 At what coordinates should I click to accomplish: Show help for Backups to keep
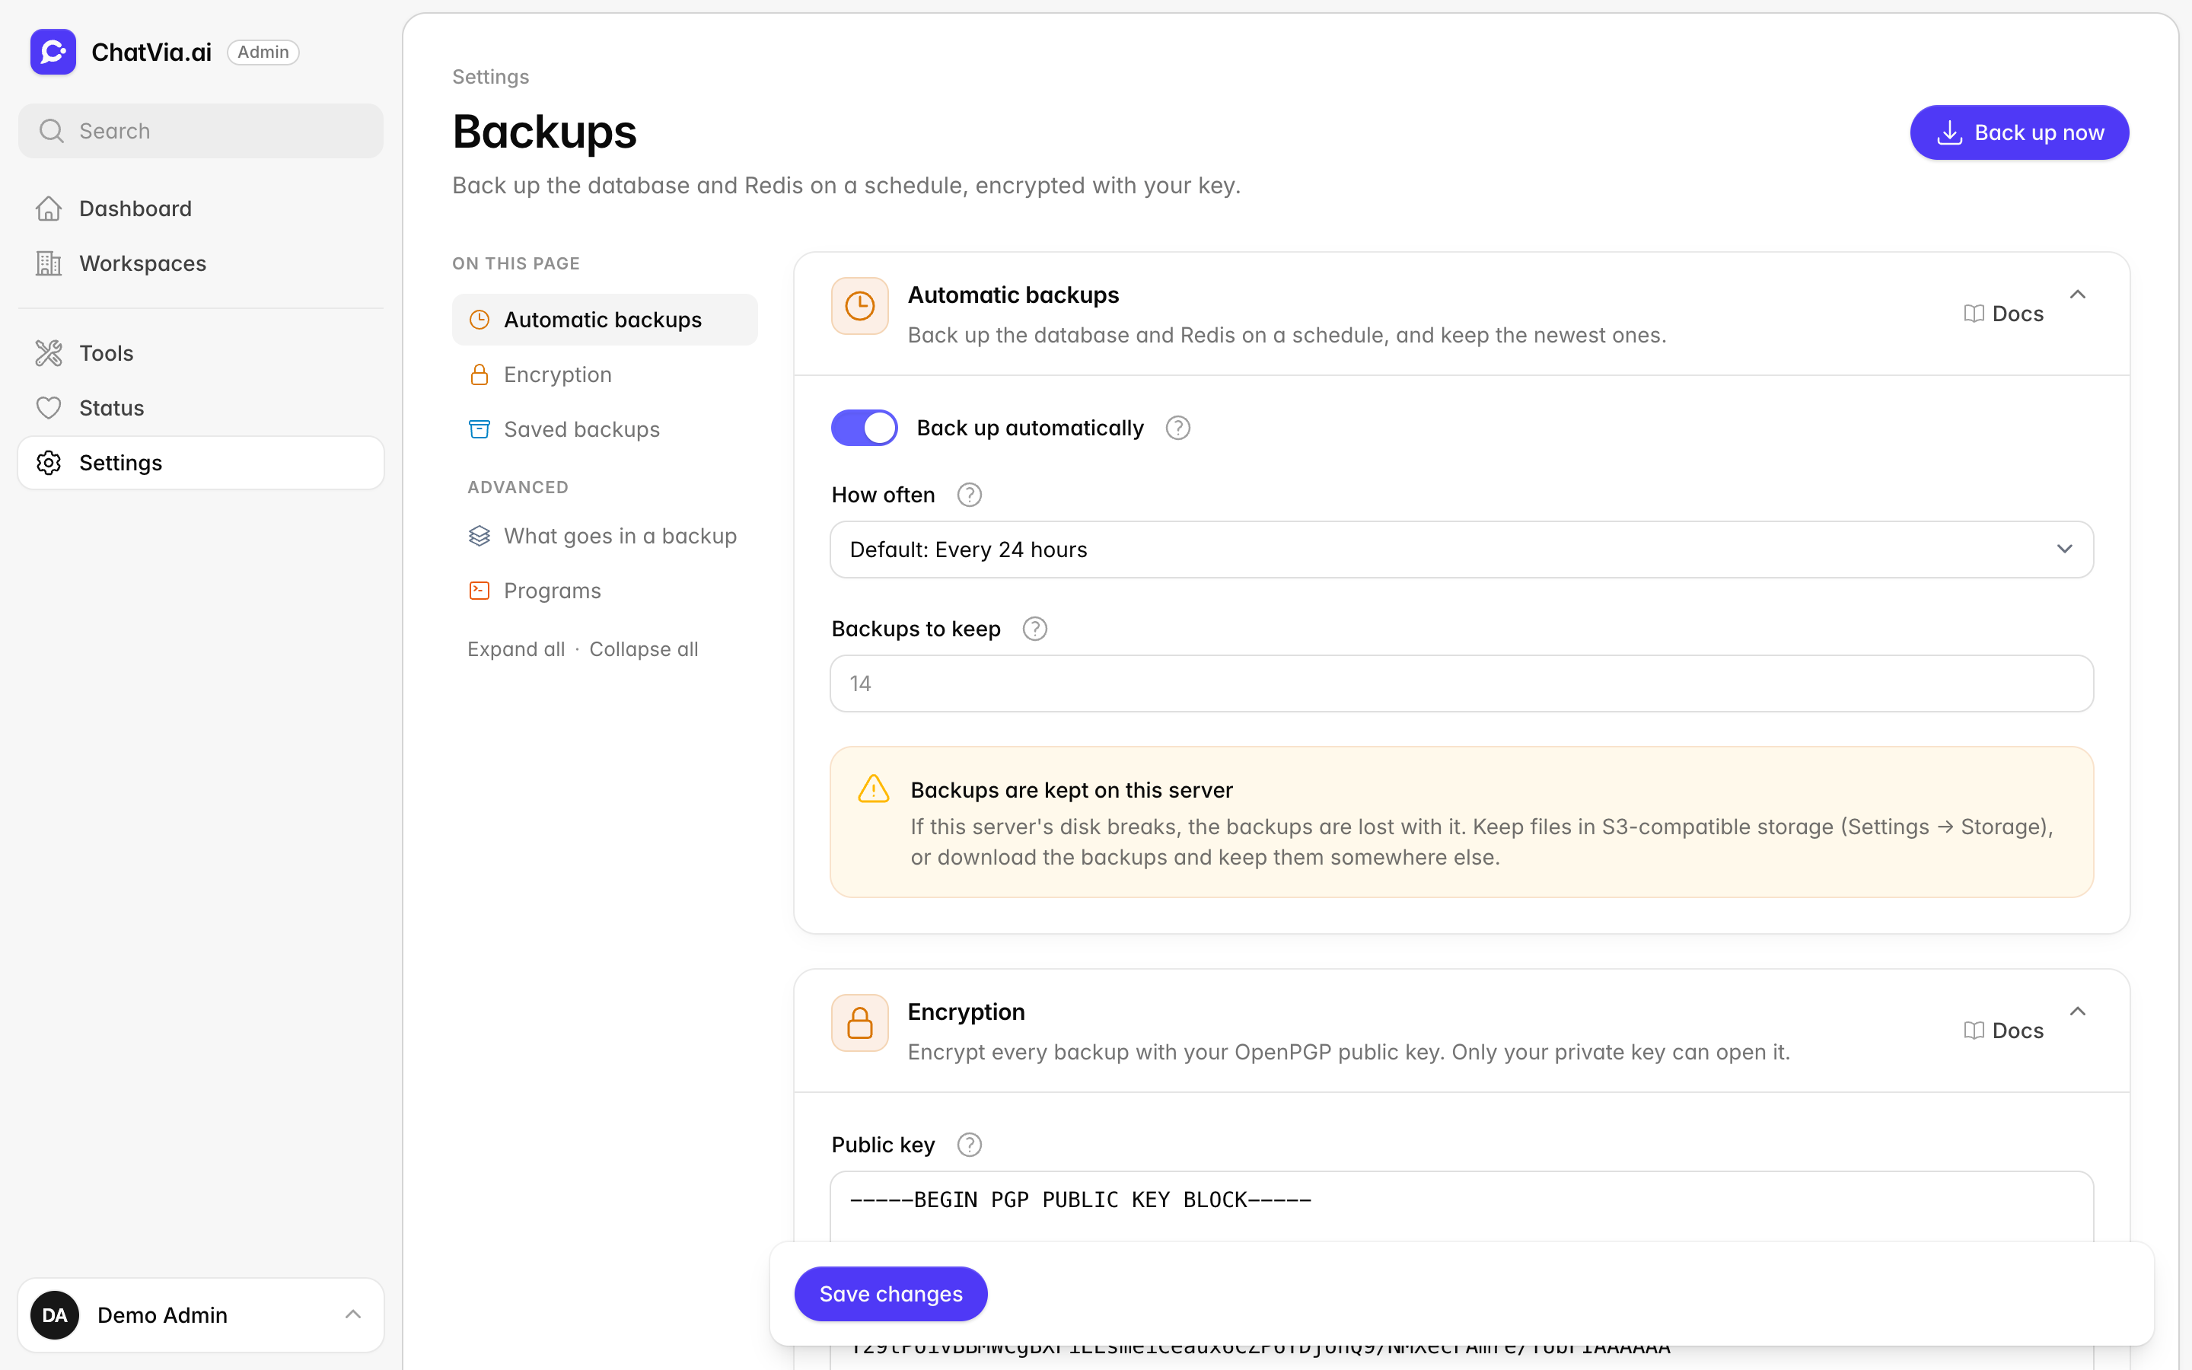pyautogui.click(x=1034, y=629)
